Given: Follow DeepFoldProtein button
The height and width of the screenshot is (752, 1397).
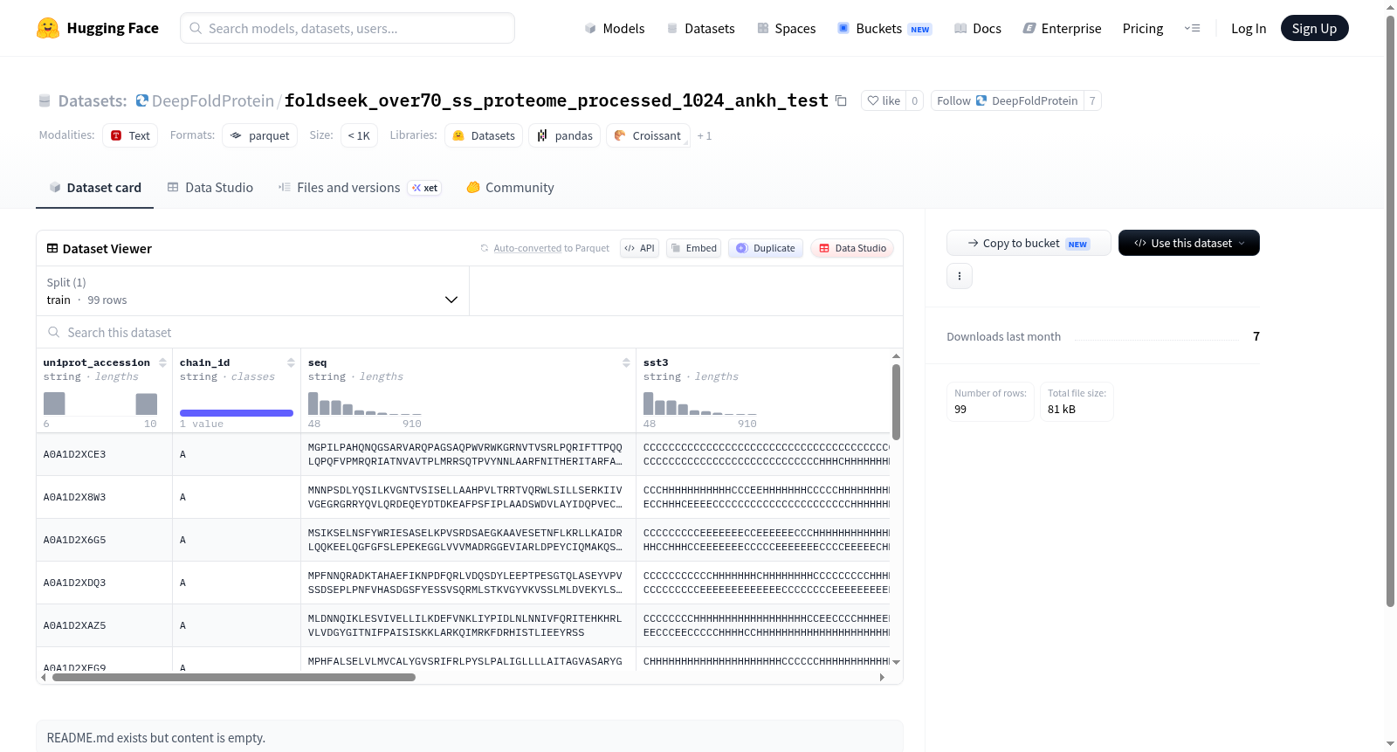Looking at the screenshot, I should [1007, 100].
